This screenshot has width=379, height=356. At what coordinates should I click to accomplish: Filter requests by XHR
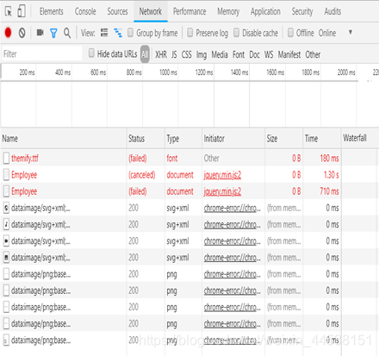tap(161, 54)
